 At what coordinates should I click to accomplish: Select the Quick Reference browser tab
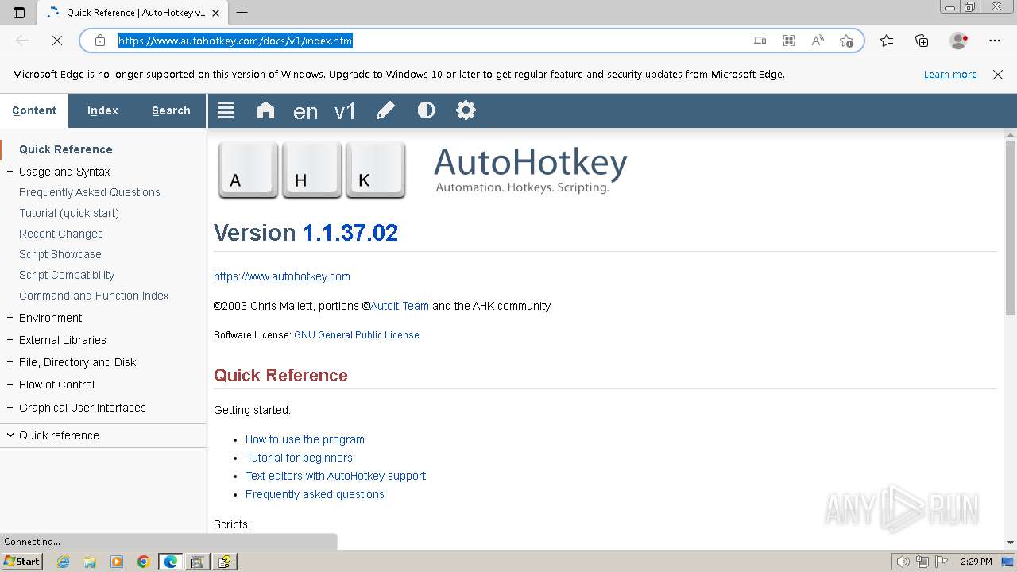click(x=131, y=13)
